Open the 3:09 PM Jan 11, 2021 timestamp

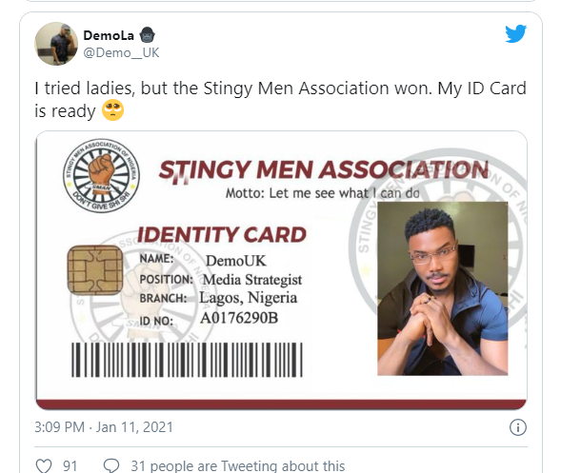click(90, 426)
